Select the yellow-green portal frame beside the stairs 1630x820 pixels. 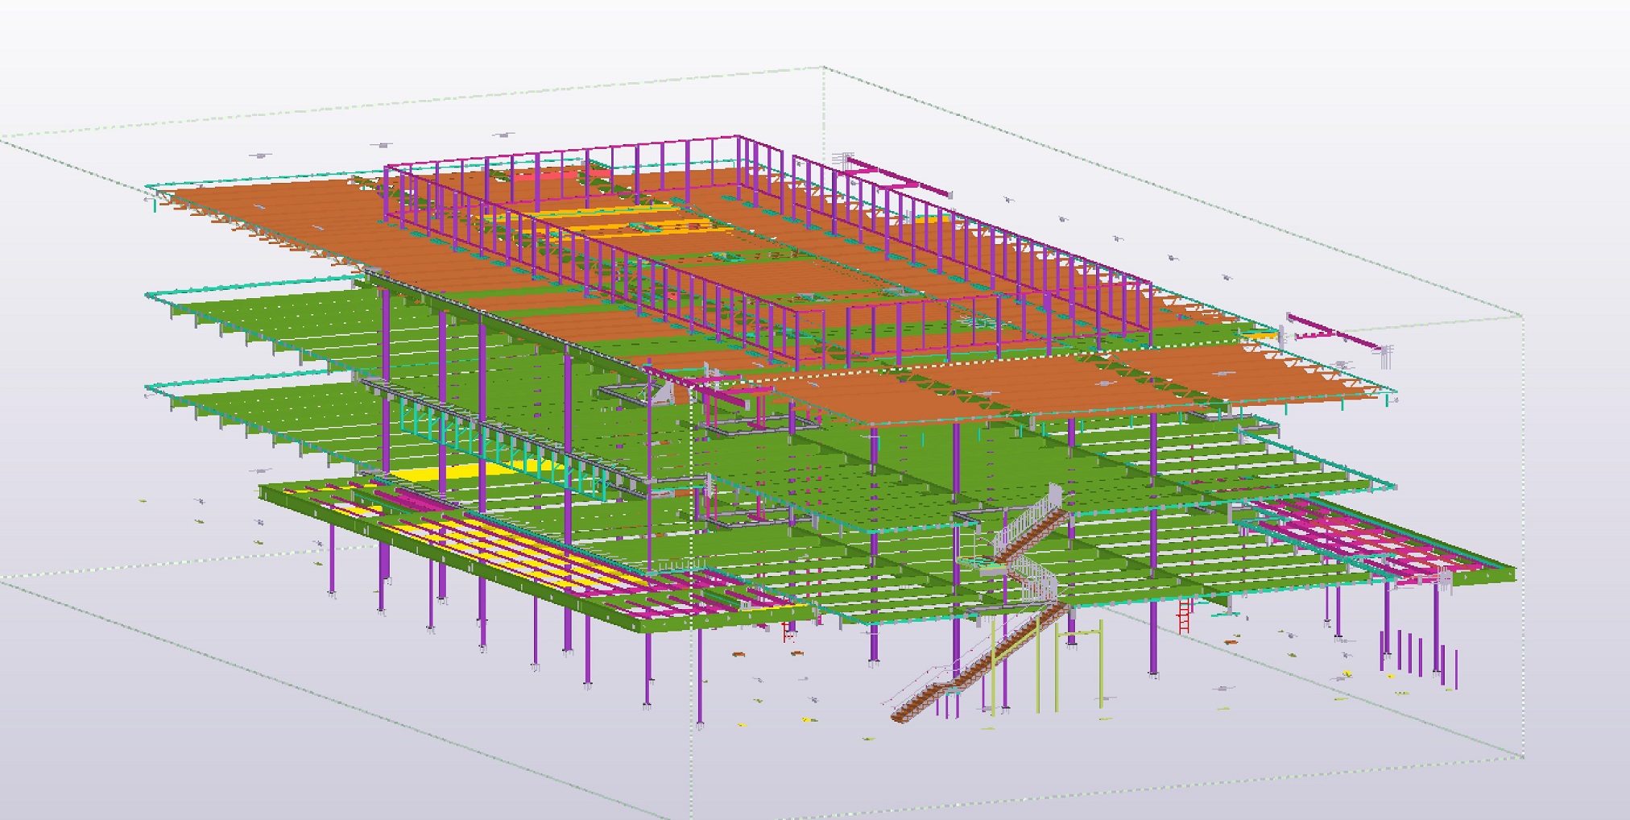tap(1039, 661)
